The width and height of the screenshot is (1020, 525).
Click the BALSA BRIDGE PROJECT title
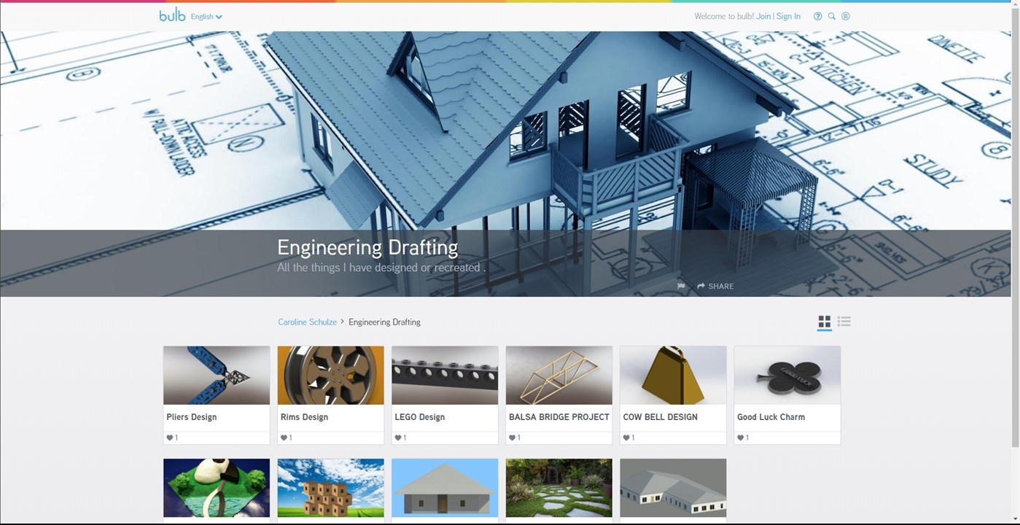pos(559,417)
